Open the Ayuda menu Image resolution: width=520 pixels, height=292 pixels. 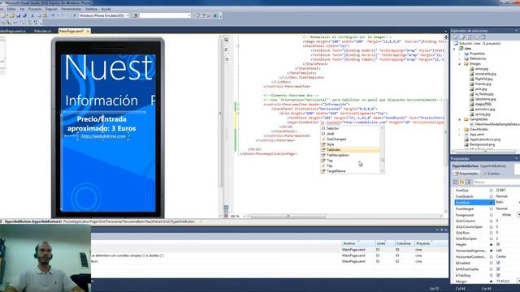pyautogui.click(x=106, y=9)
